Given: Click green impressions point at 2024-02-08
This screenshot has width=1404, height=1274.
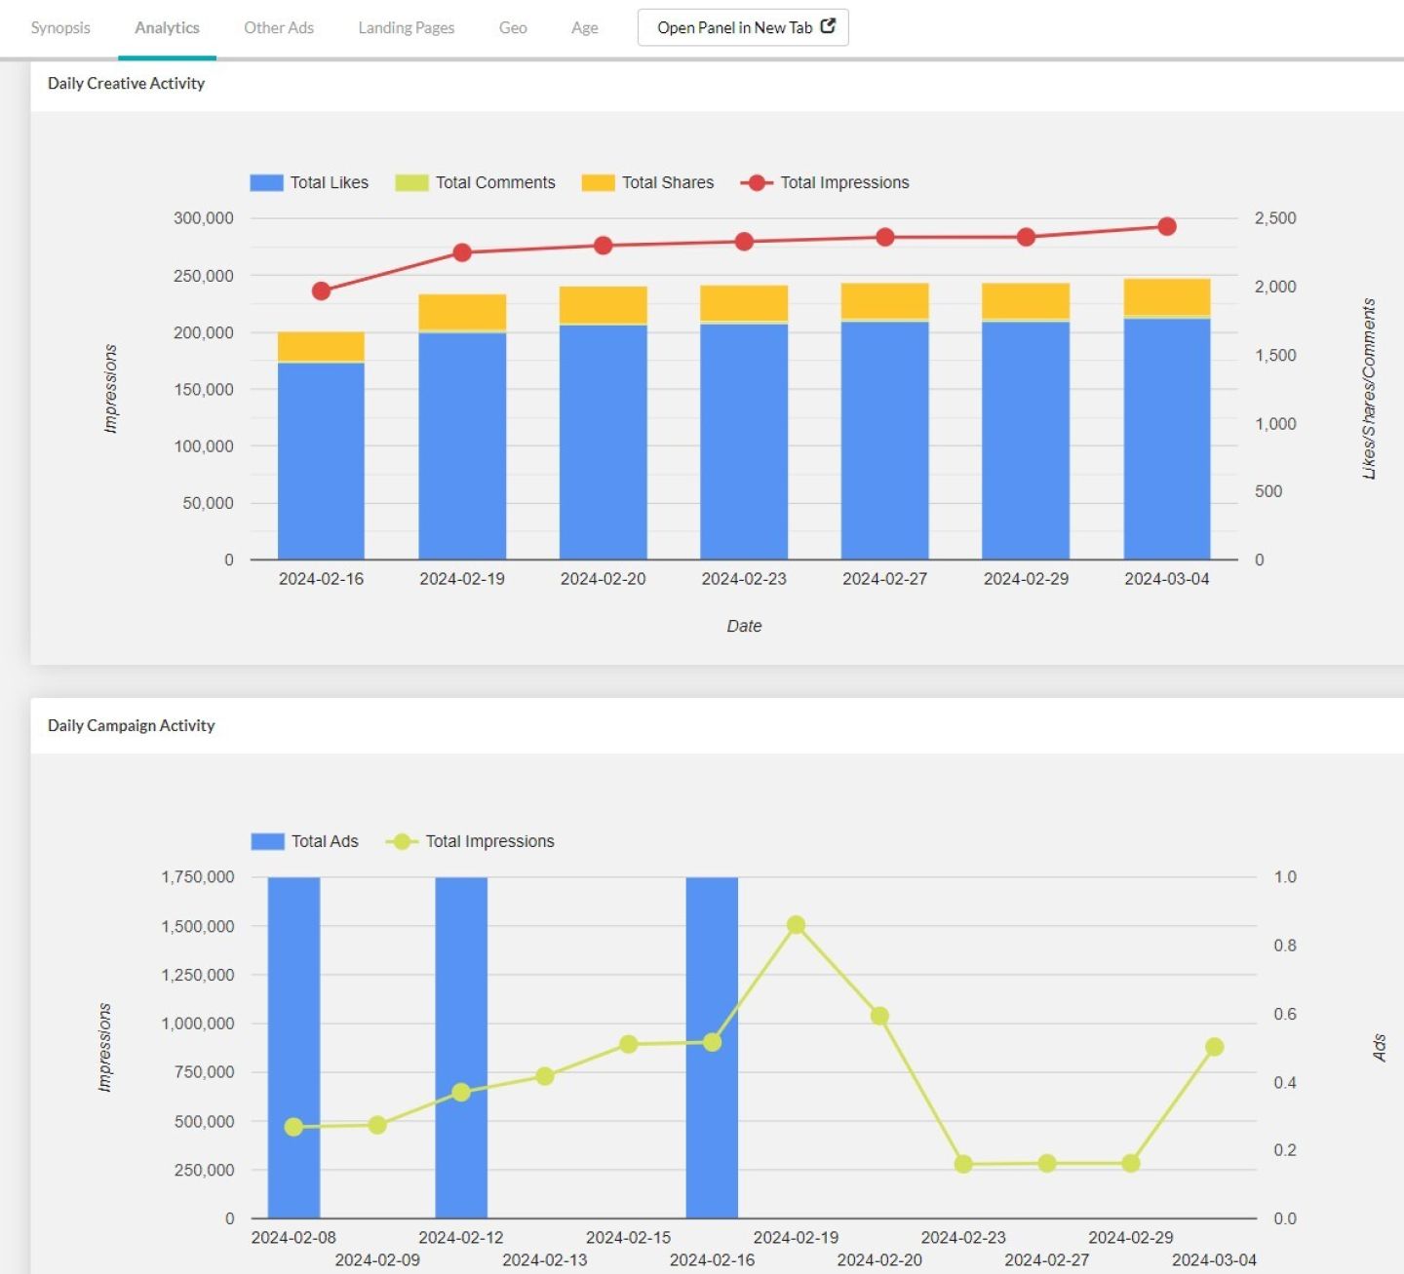Looking at the screenshot, I should tap(293, 1127).
